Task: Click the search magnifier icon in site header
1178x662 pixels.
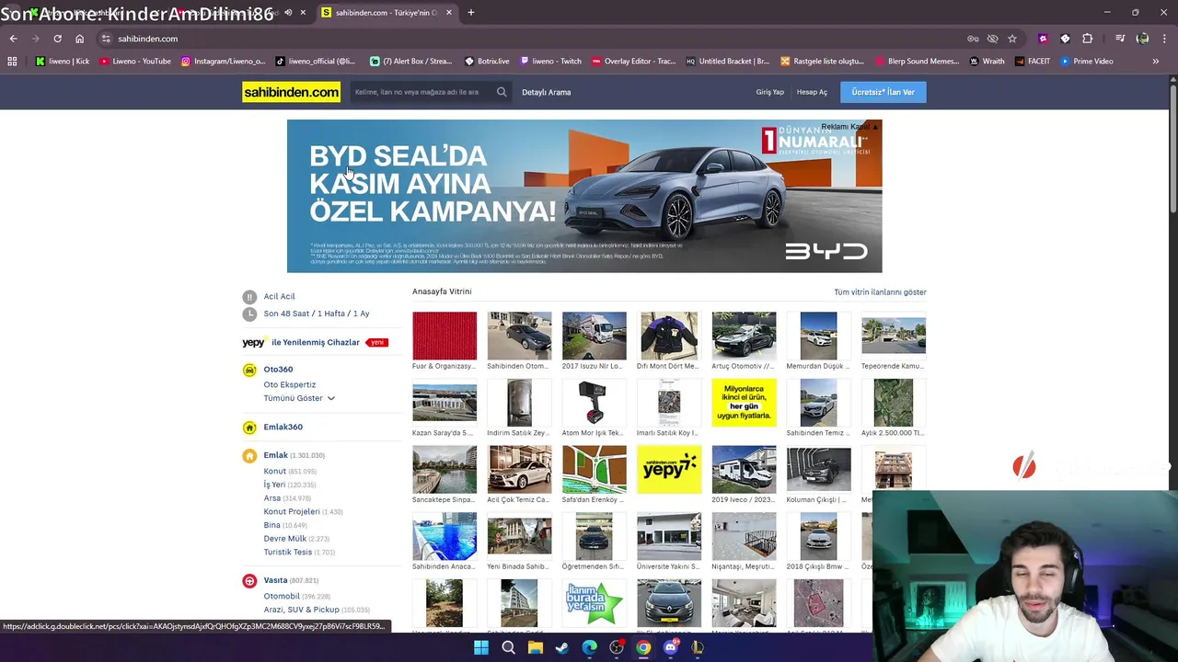Action: [x=502, y=92]
